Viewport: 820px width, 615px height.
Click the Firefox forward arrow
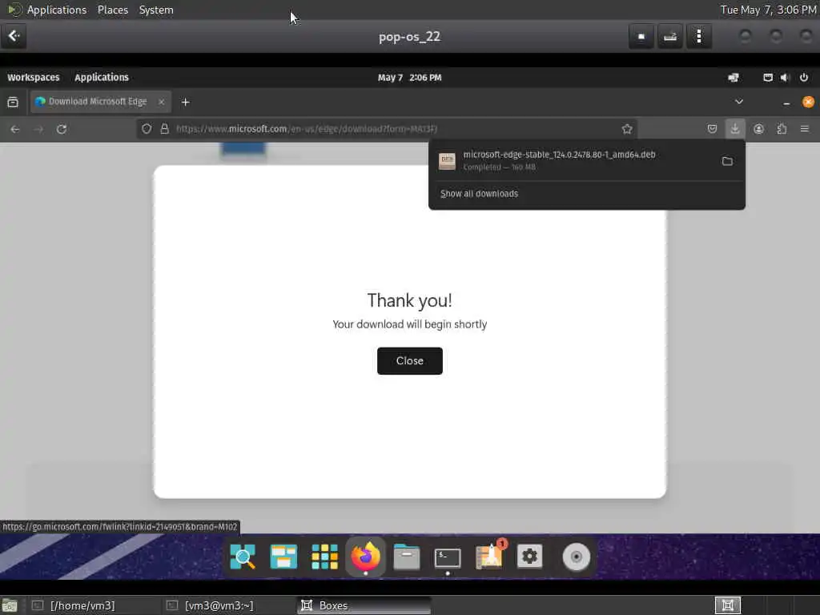[38, 129]
